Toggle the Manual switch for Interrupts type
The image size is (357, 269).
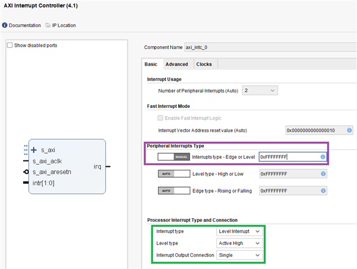pos(173,156)
